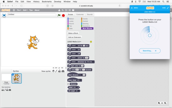Screen dimensions: 172x108
Task: Open motor dropdown in 'set power' block
Action: (x=74, y=58)
